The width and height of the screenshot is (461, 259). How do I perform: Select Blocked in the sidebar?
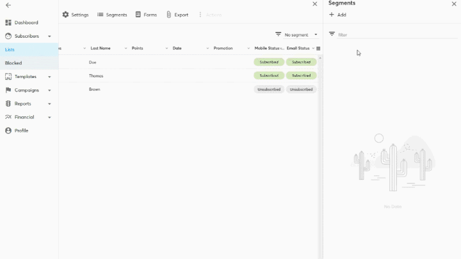click(x=13, y=63)
